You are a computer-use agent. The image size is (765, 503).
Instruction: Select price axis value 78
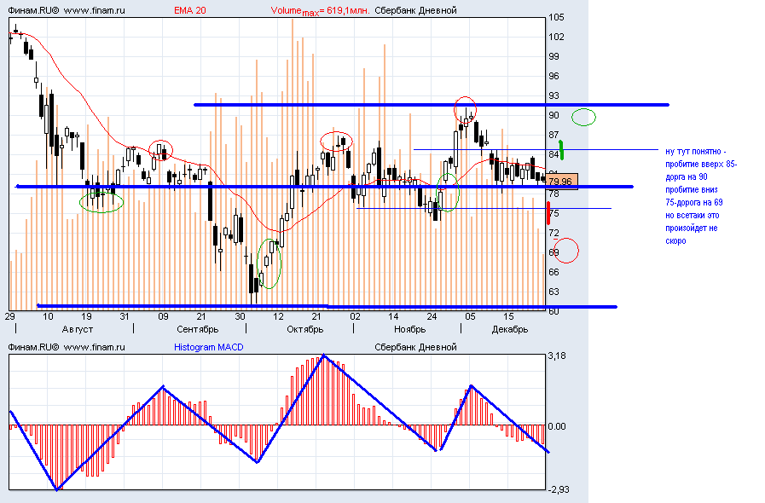[553, 194]
